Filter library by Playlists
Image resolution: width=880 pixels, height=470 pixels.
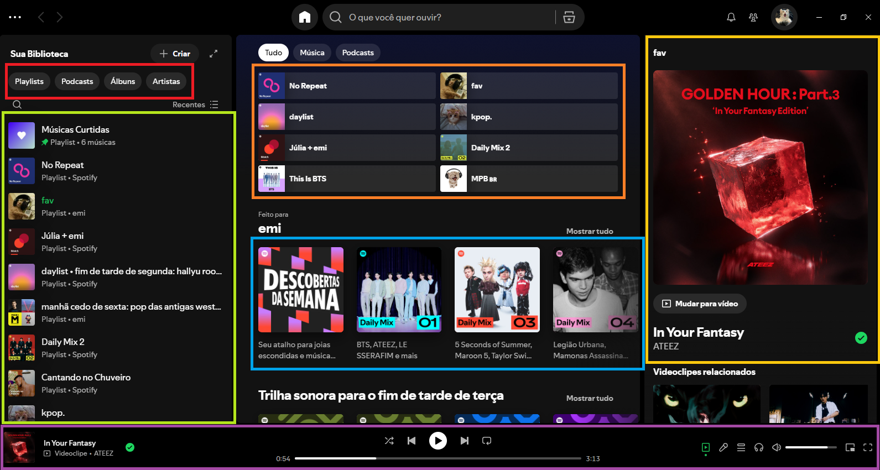(x=29, y=81)
